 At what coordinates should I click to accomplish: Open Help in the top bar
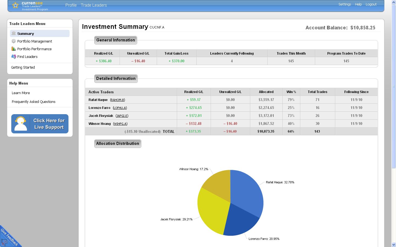(358, 4)
